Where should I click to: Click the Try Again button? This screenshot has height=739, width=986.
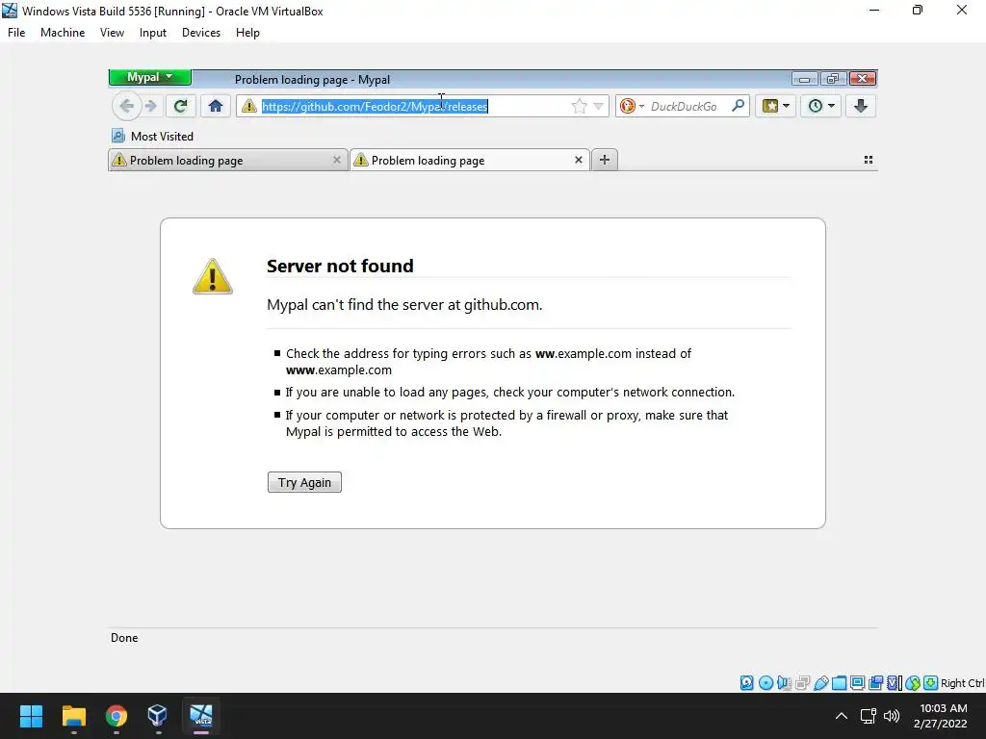(304, 482)
